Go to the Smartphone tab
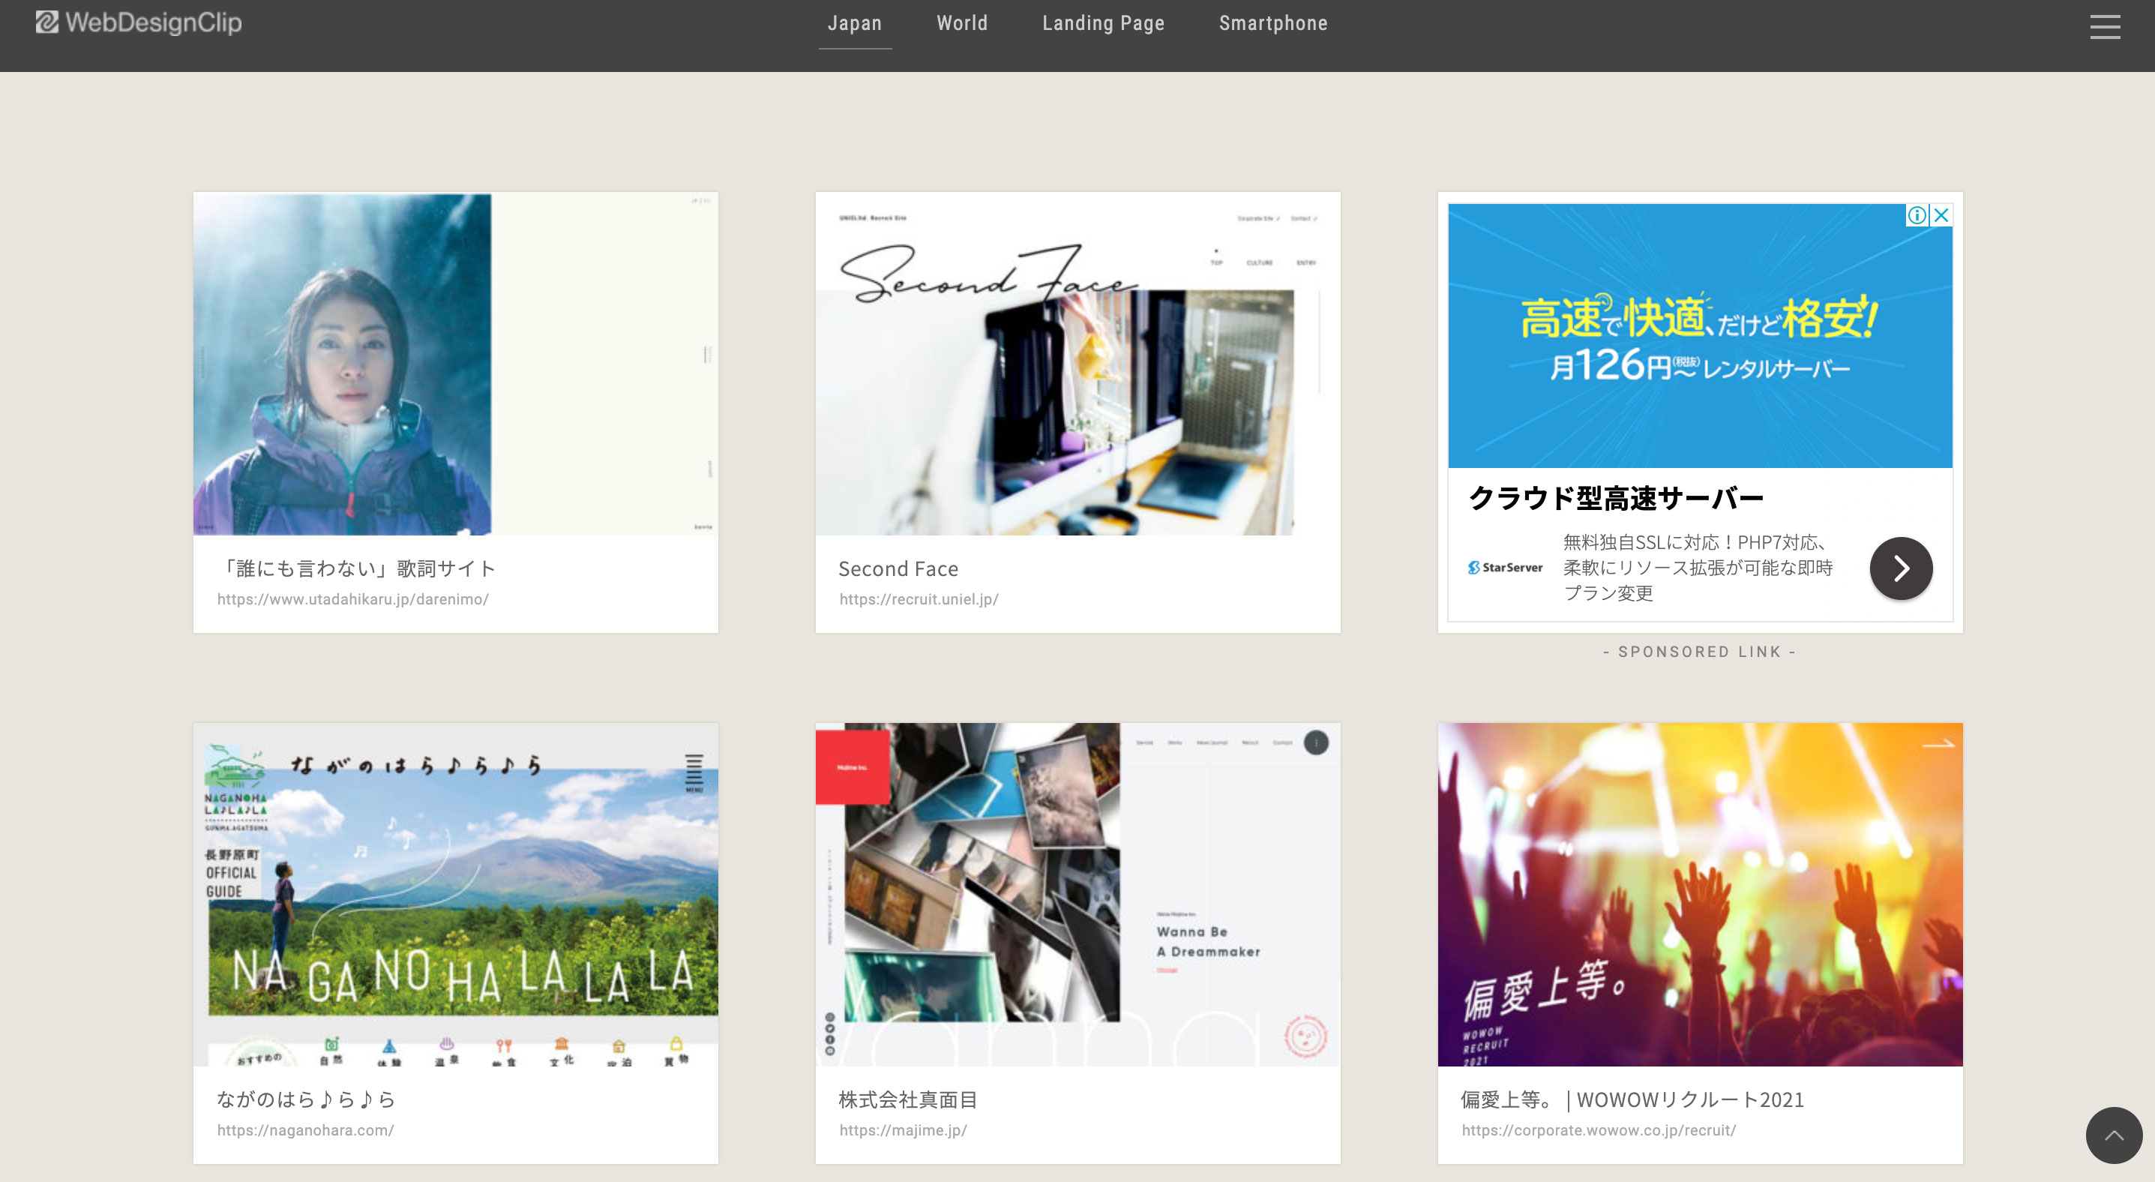The height and width of the screenshot is (1182, 2155). 1272,23
